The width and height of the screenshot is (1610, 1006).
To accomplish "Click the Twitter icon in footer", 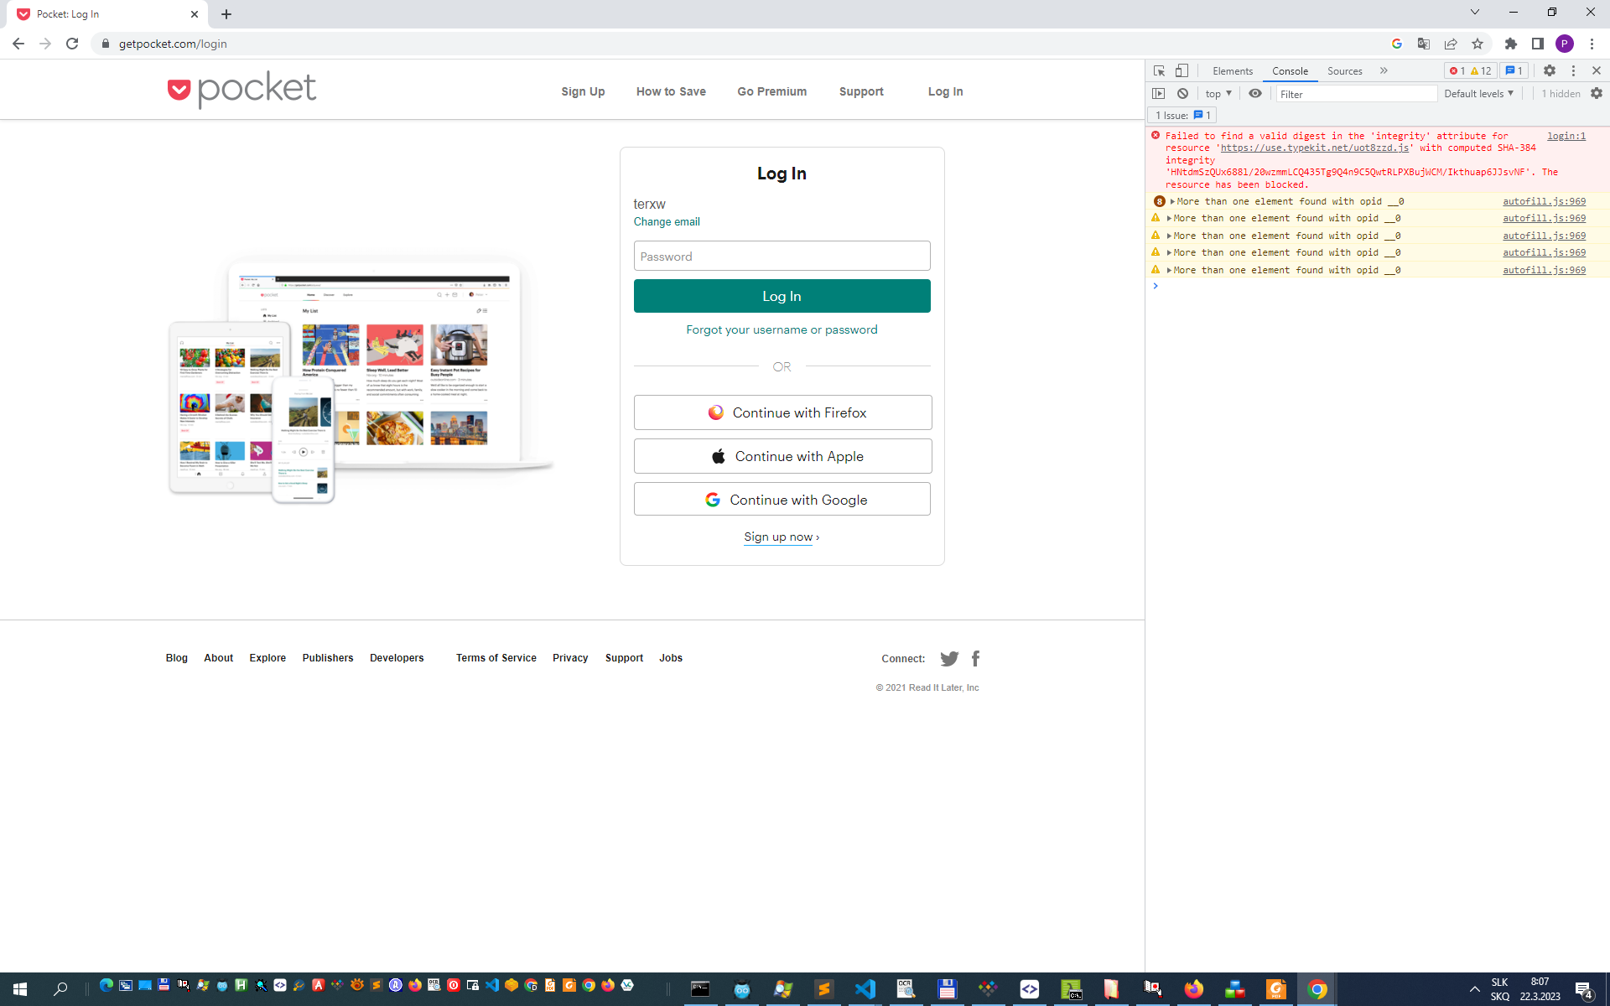I will (949, 658).
